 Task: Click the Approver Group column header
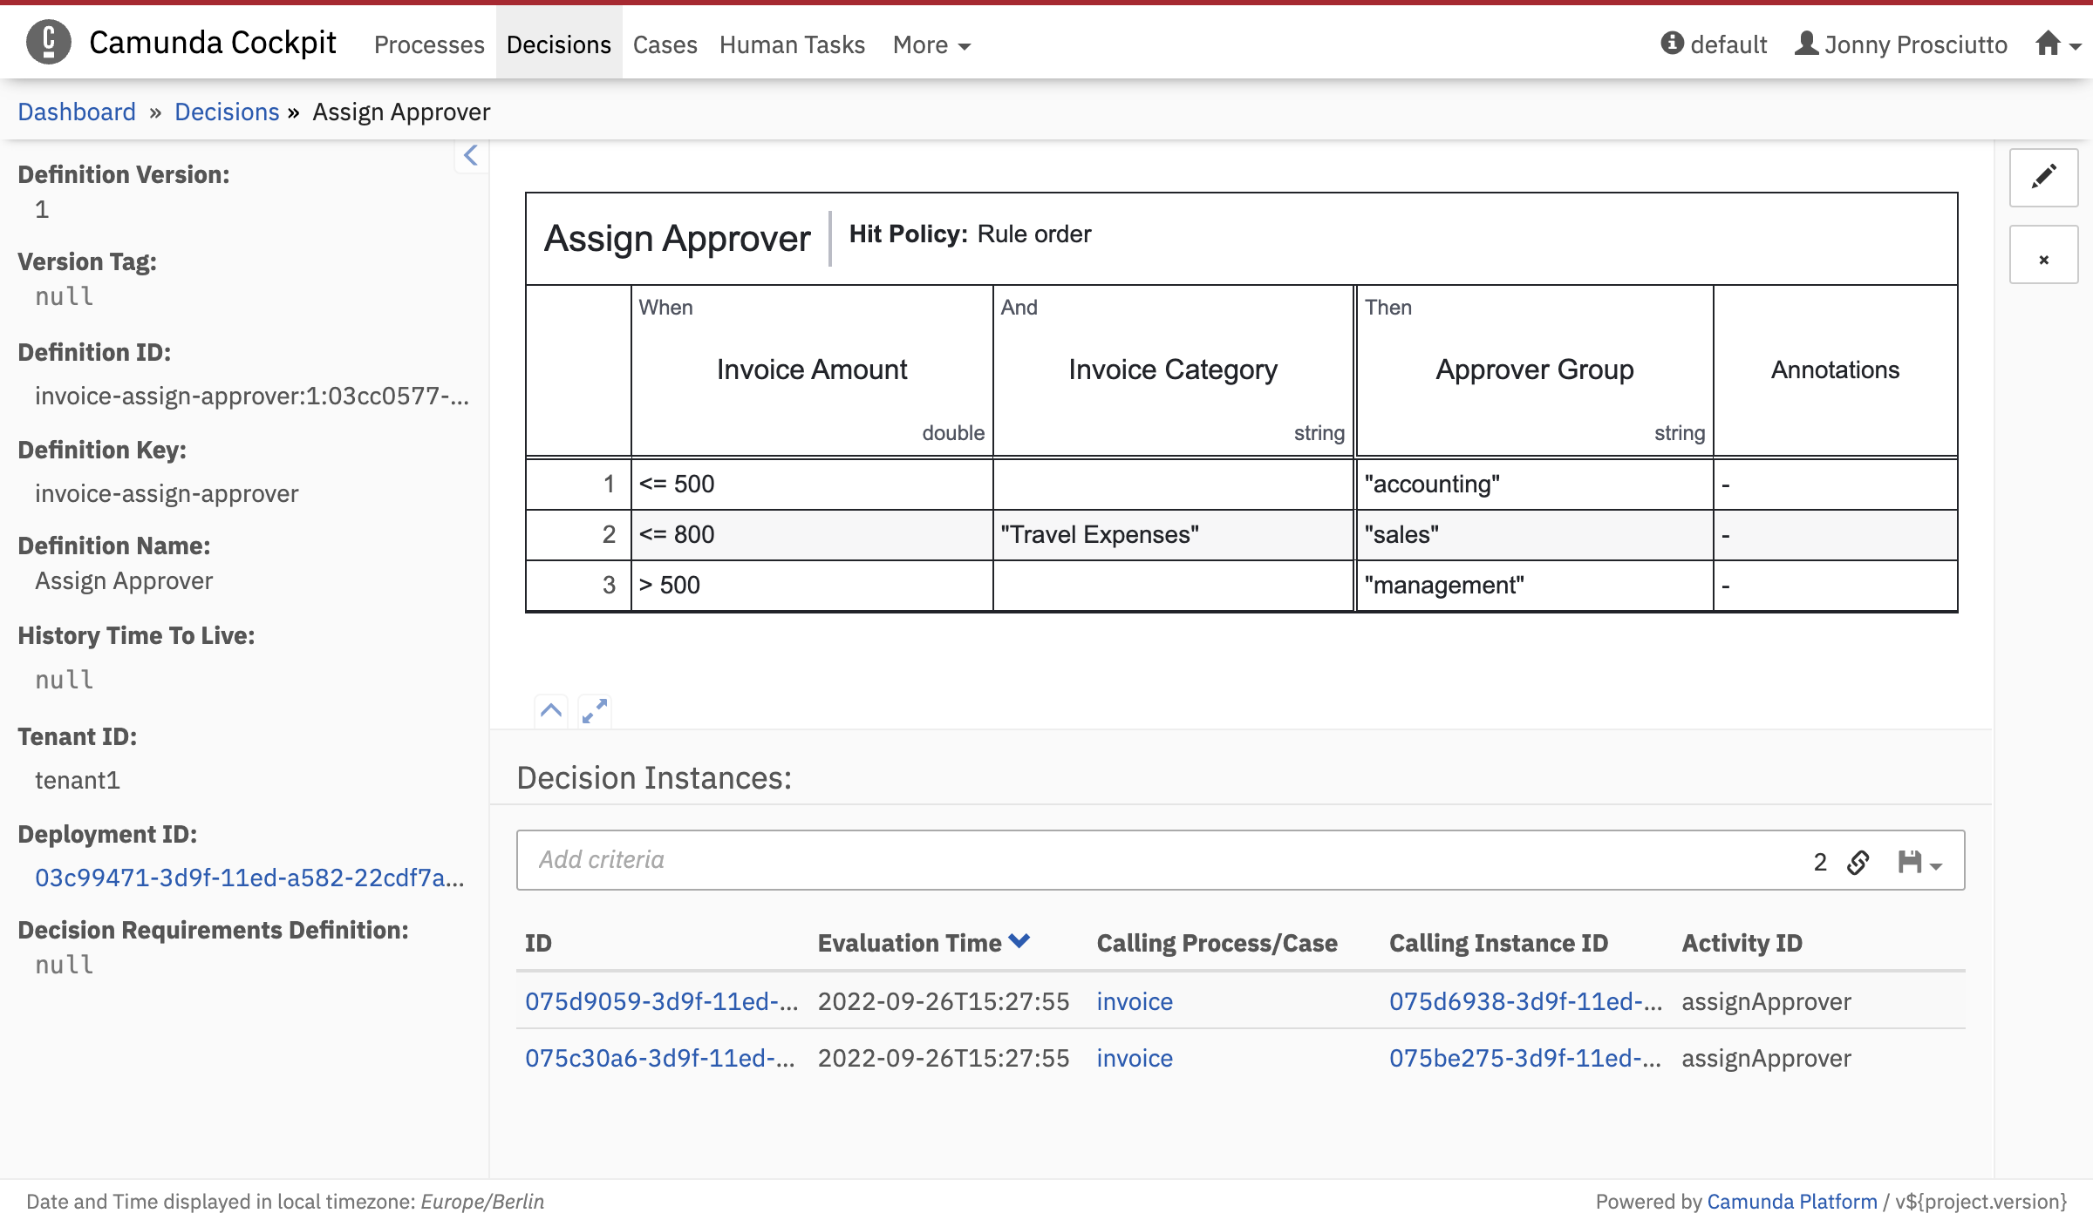coord(1535,369)
